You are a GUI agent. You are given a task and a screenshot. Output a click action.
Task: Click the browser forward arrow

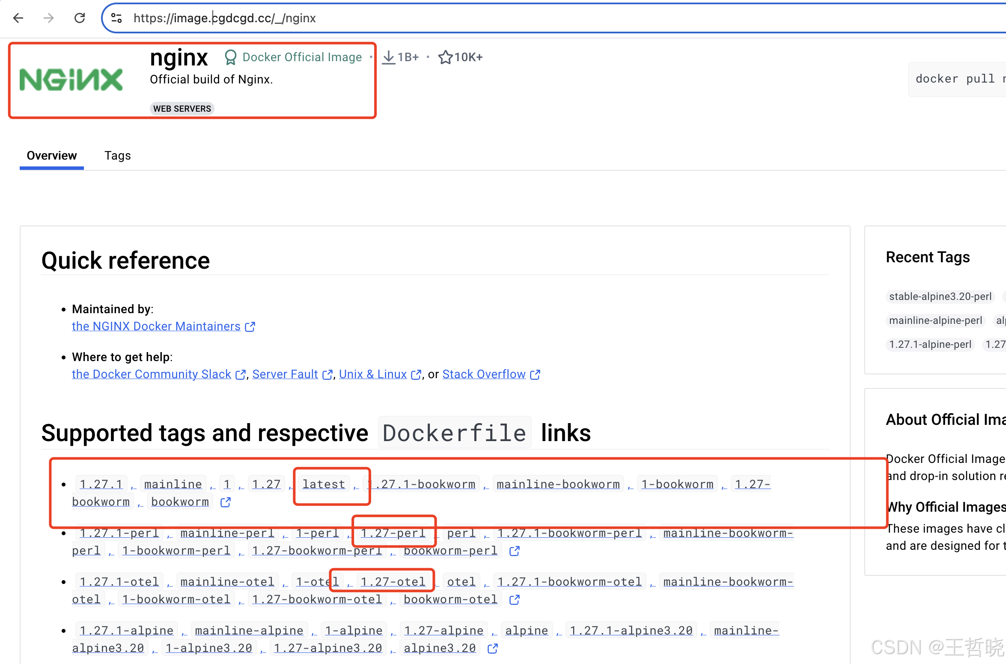tap(49, 18)
